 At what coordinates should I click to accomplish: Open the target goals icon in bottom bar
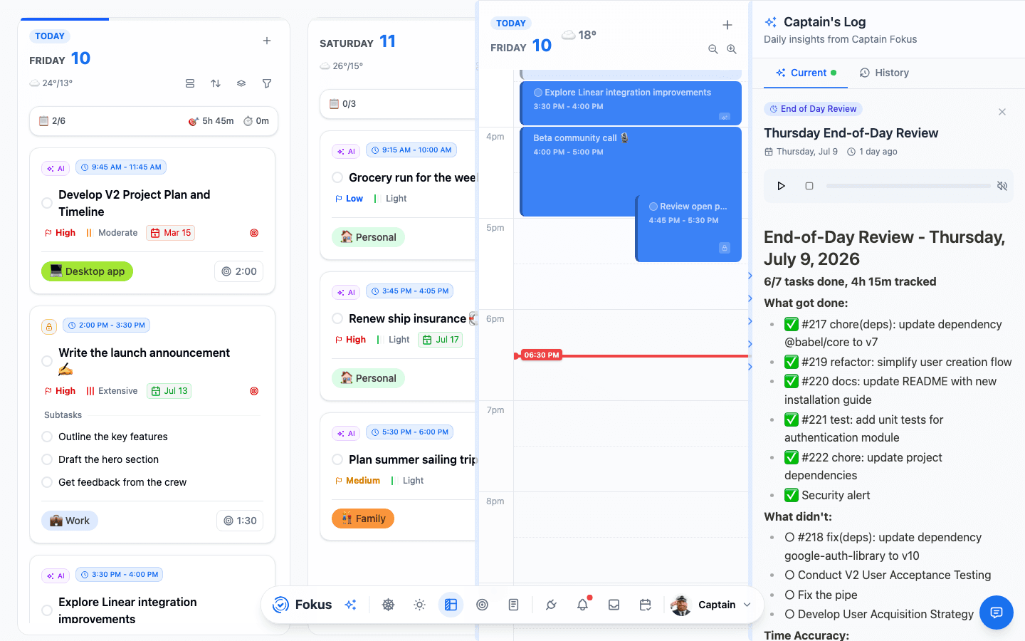pyautogui.click(x=483, y=605)
